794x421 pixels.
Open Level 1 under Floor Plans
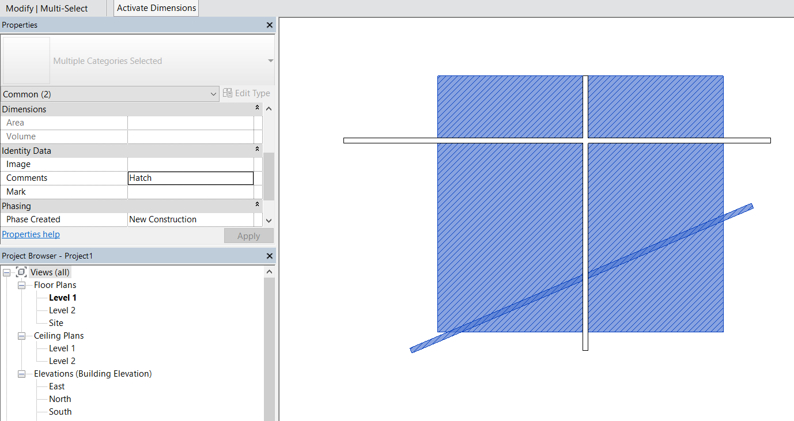tap(63, 298)
